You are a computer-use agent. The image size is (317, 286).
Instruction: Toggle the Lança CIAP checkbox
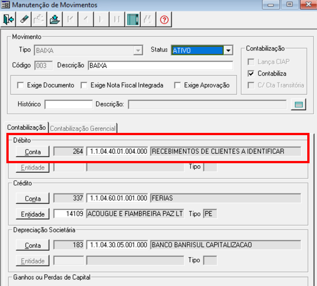(x=251, y=62)
